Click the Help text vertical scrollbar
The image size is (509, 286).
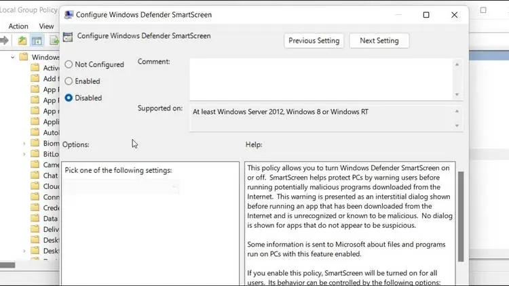461,217
